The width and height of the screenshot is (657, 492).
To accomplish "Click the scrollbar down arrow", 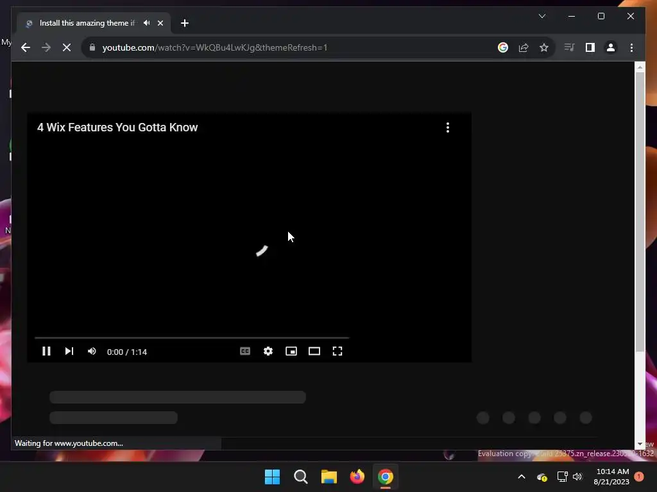I will click(640, 444).
